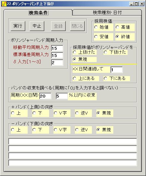The height and width of the screenshot is (176, 146).
Task: Select 無視 for +バンド(上側)の向き
Action: [105, 113]
